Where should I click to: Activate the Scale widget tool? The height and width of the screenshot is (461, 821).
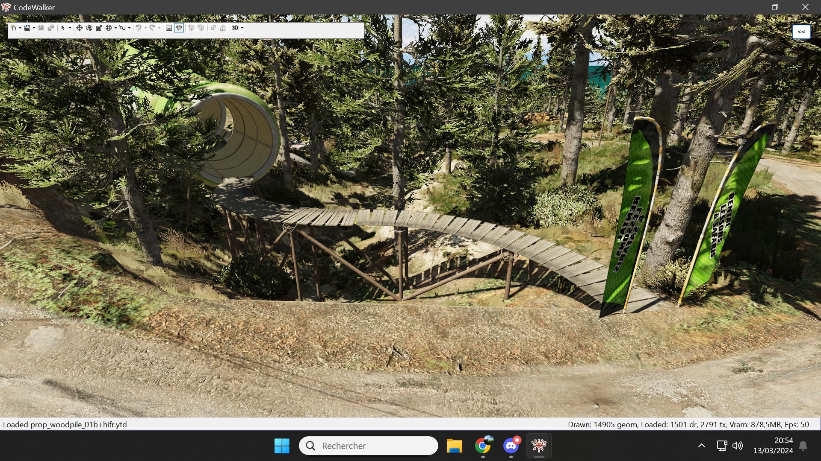[99, 28]
